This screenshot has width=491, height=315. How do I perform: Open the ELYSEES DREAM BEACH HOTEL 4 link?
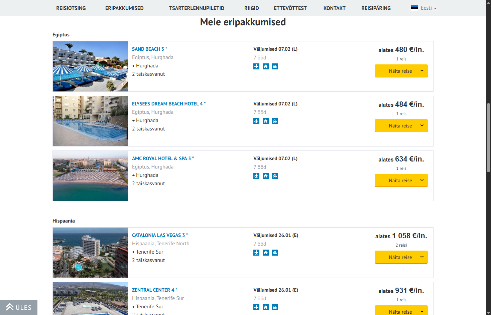click(x=169, y=104)
